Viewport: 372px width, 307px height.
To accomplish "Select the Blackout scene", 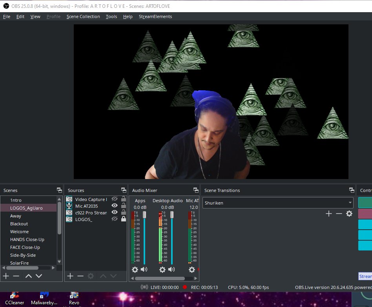I will [x=29, y=224].
